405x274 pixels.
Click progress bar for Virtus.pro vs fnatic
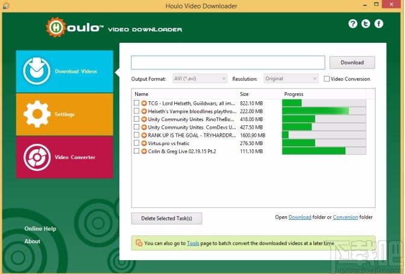[x=324, y=143]
